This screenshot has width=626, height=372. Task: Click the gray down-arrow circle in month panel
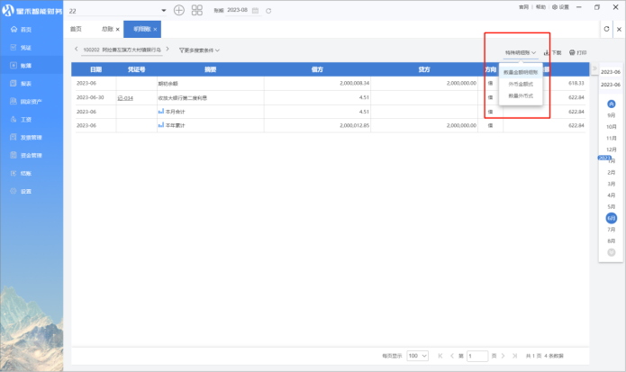click(612, 253)
